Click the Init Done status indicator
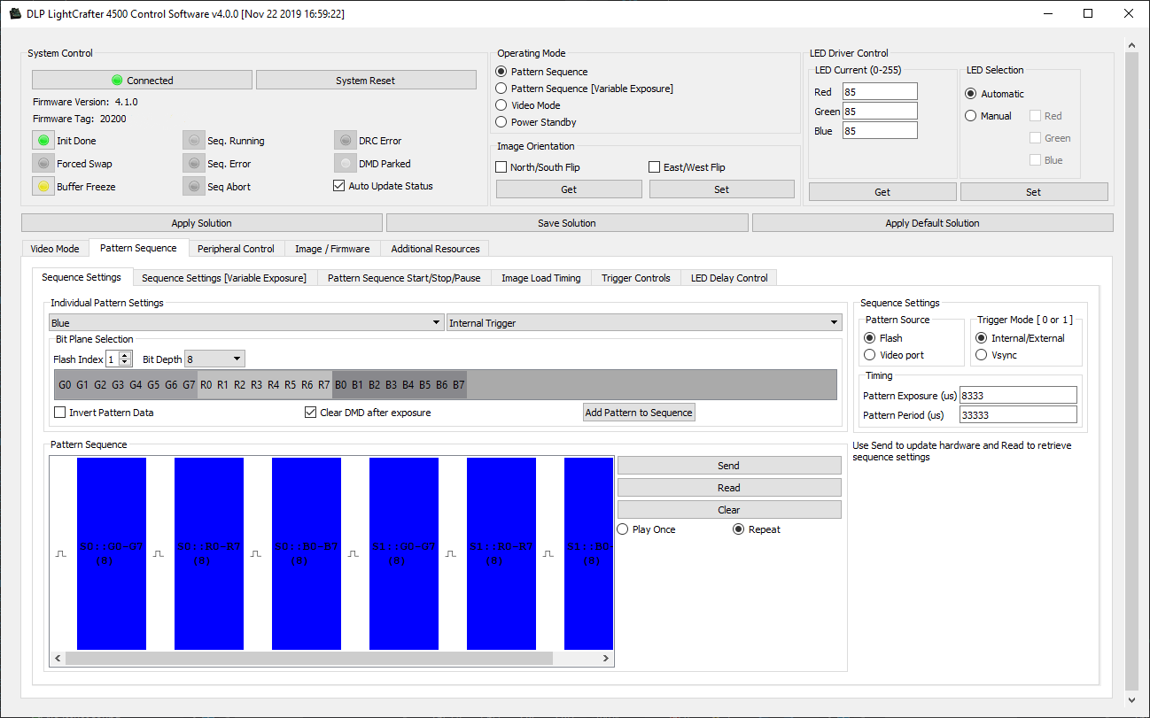 [x=43, y=140]
